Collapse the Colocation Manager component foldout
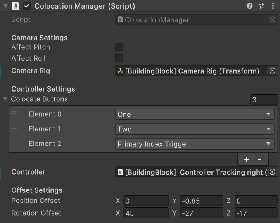Screen dimensions: 280x223 pos(5,6)
